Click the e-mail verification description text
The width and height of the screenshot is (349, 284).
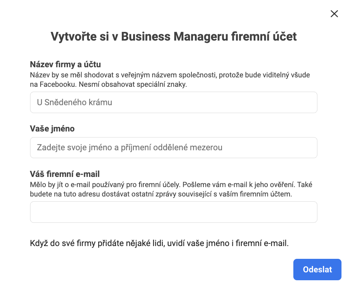pyautogui.click(x=171, y=189)
